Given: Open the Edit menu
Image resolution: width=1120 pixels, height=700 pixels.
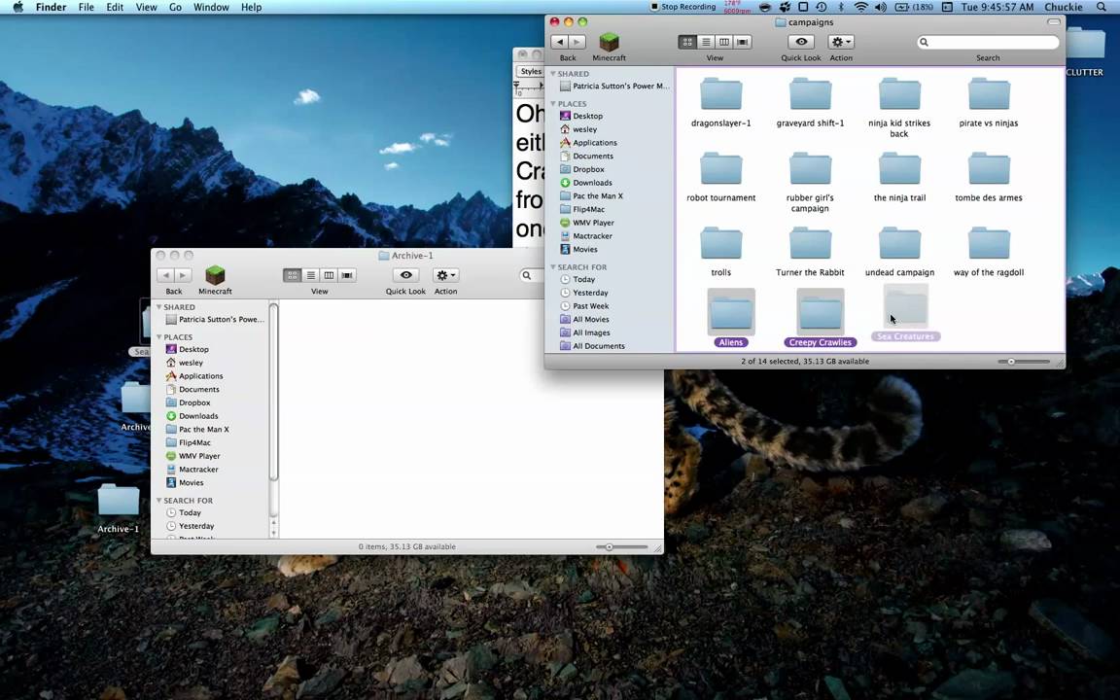Looking at the screenshot, I should pyautogui.click(x=115, y=7).
